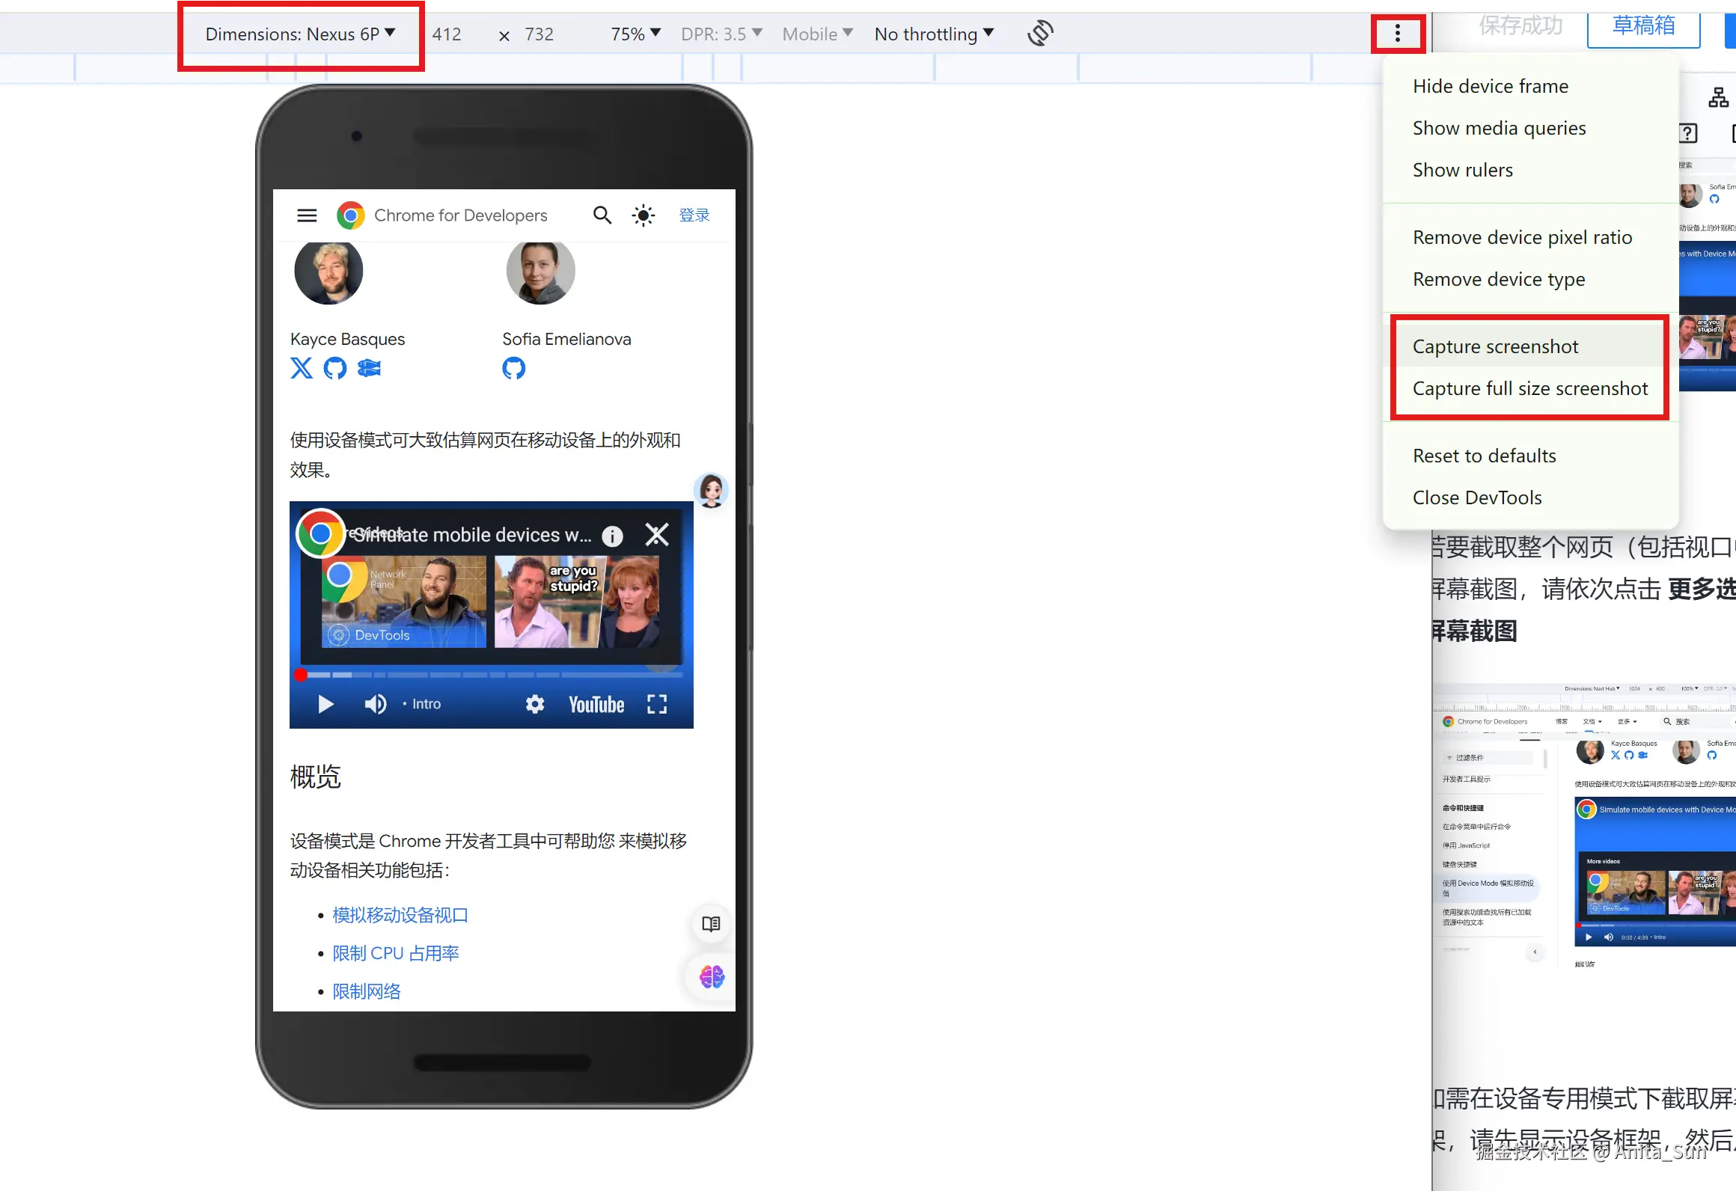Open the Mobile device type dropdown
This screenshot has width=1736, height=1191.
pos(817,34)
